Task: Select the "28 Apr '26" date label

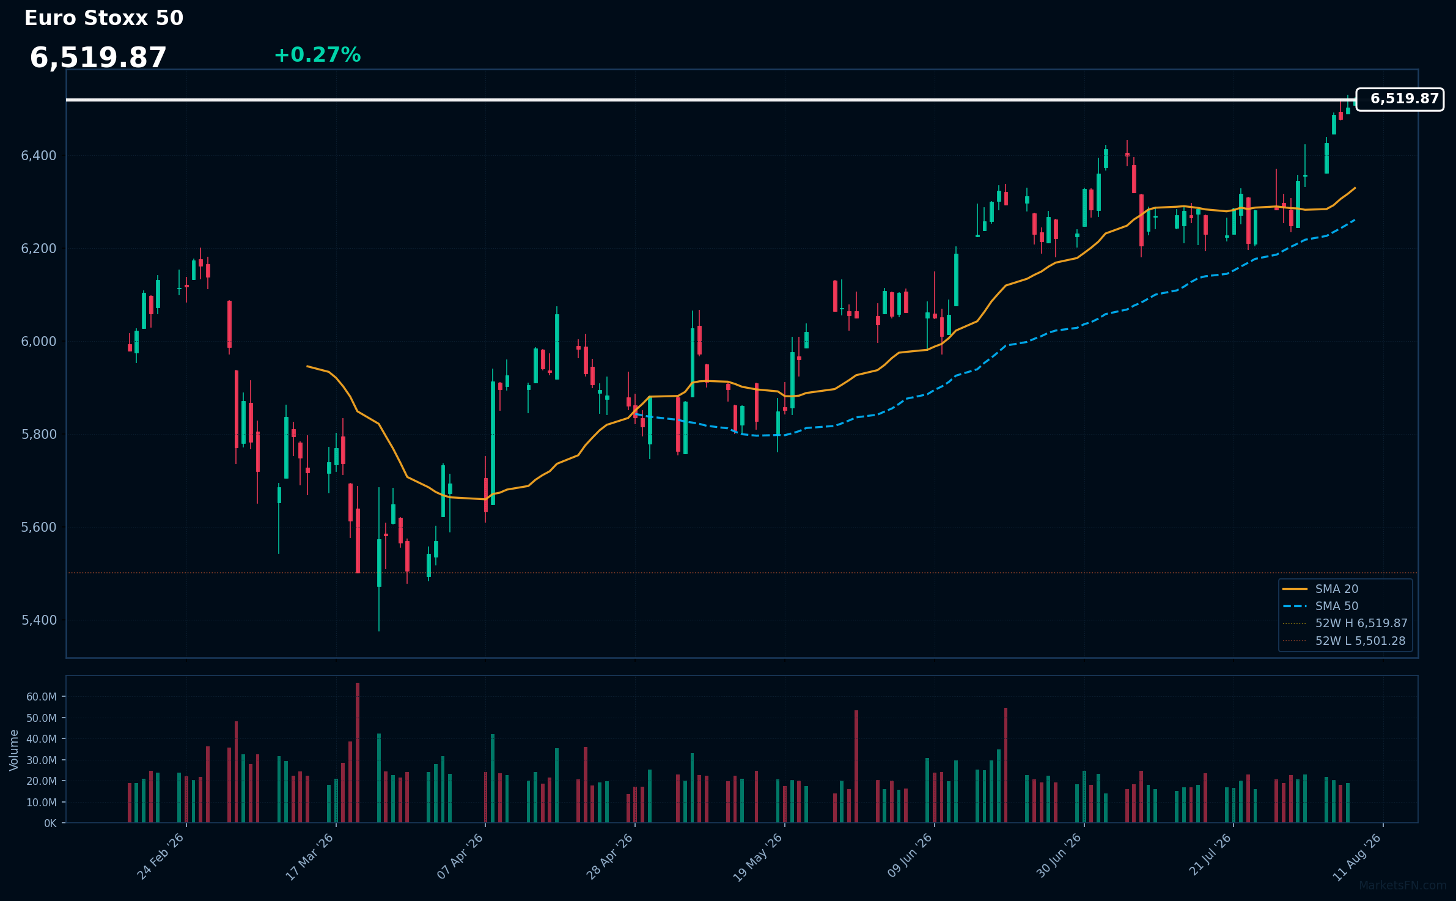Action: click(609, 856)
